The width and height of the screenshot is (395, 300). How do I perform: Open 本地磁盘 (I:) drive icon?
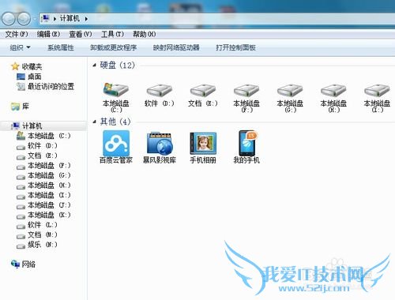(377, 90)
